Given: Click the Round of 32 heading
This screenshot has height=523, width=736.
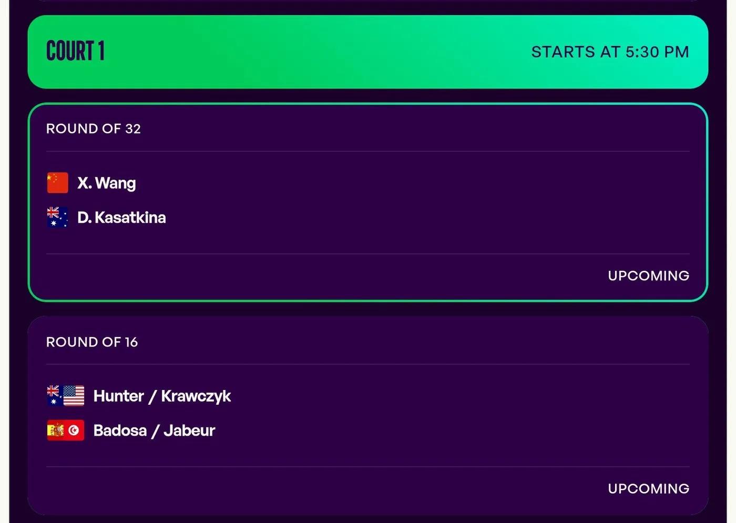Looking at the screenshot, I should pos(94,129).
